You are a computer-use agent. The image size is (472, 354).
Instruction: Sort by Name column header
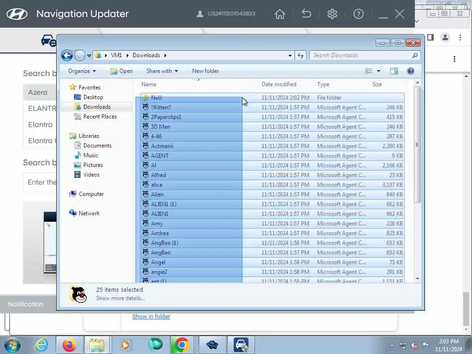click(149, 85)
